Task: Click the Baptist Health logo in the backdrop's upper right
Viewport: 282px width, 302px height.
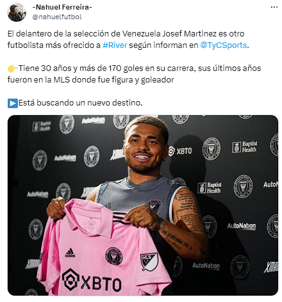Action: (x=245, y=147)
